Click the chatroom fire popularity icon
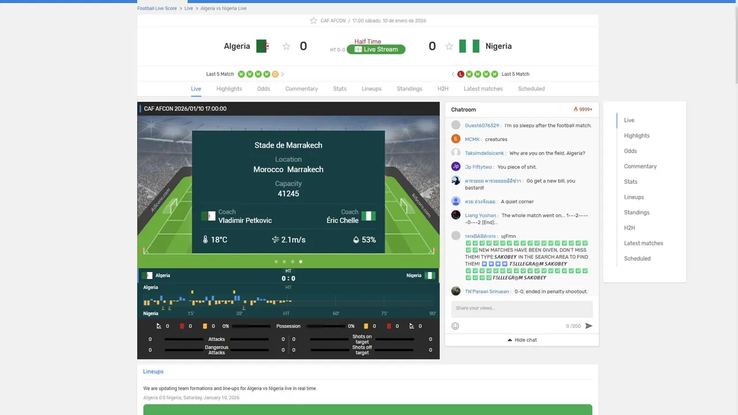Viewport: 738px width, 415px height. 575,110
